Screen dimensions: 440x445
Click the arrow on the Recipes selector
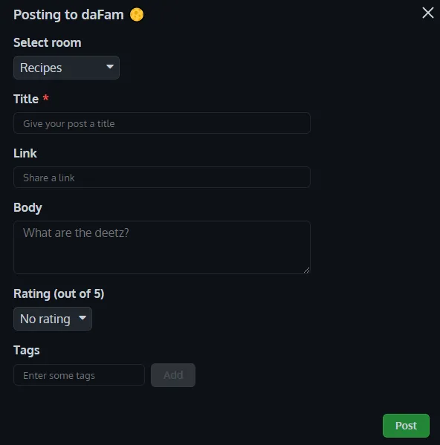point(110,67)
